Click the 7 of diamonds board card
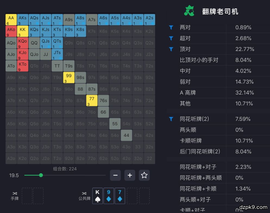Screen dimensions: 270x213 tap(120, 196)
